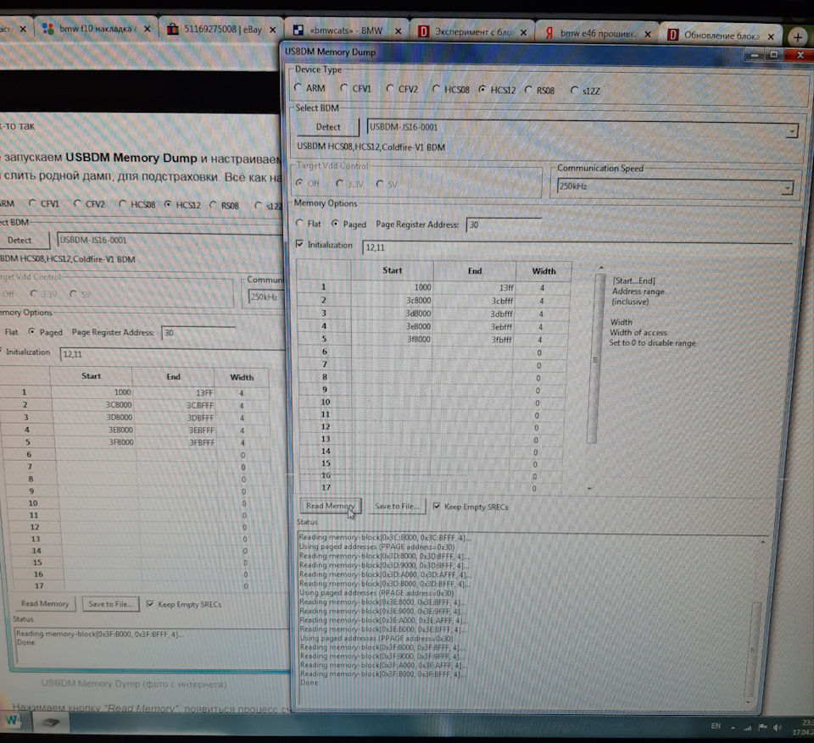The width and height of the screenshot is (814, 743).
Task: Switch to the 51169275008 eBay browser tab
Action: 222,30
